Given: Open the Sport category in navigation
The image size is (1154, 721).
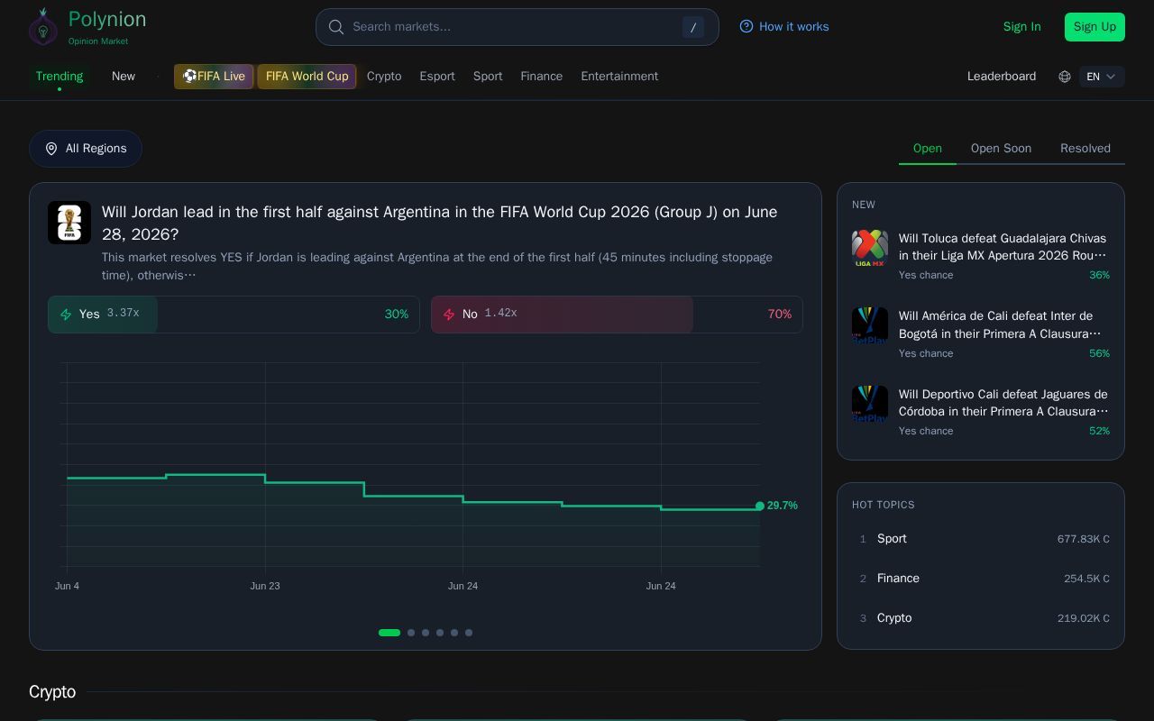Looking at the screenshot, I should point(488,77).
